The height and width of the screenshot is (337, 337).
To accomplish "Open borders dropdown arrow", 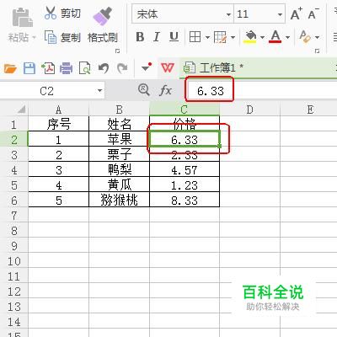I will (x=207, y=37).
